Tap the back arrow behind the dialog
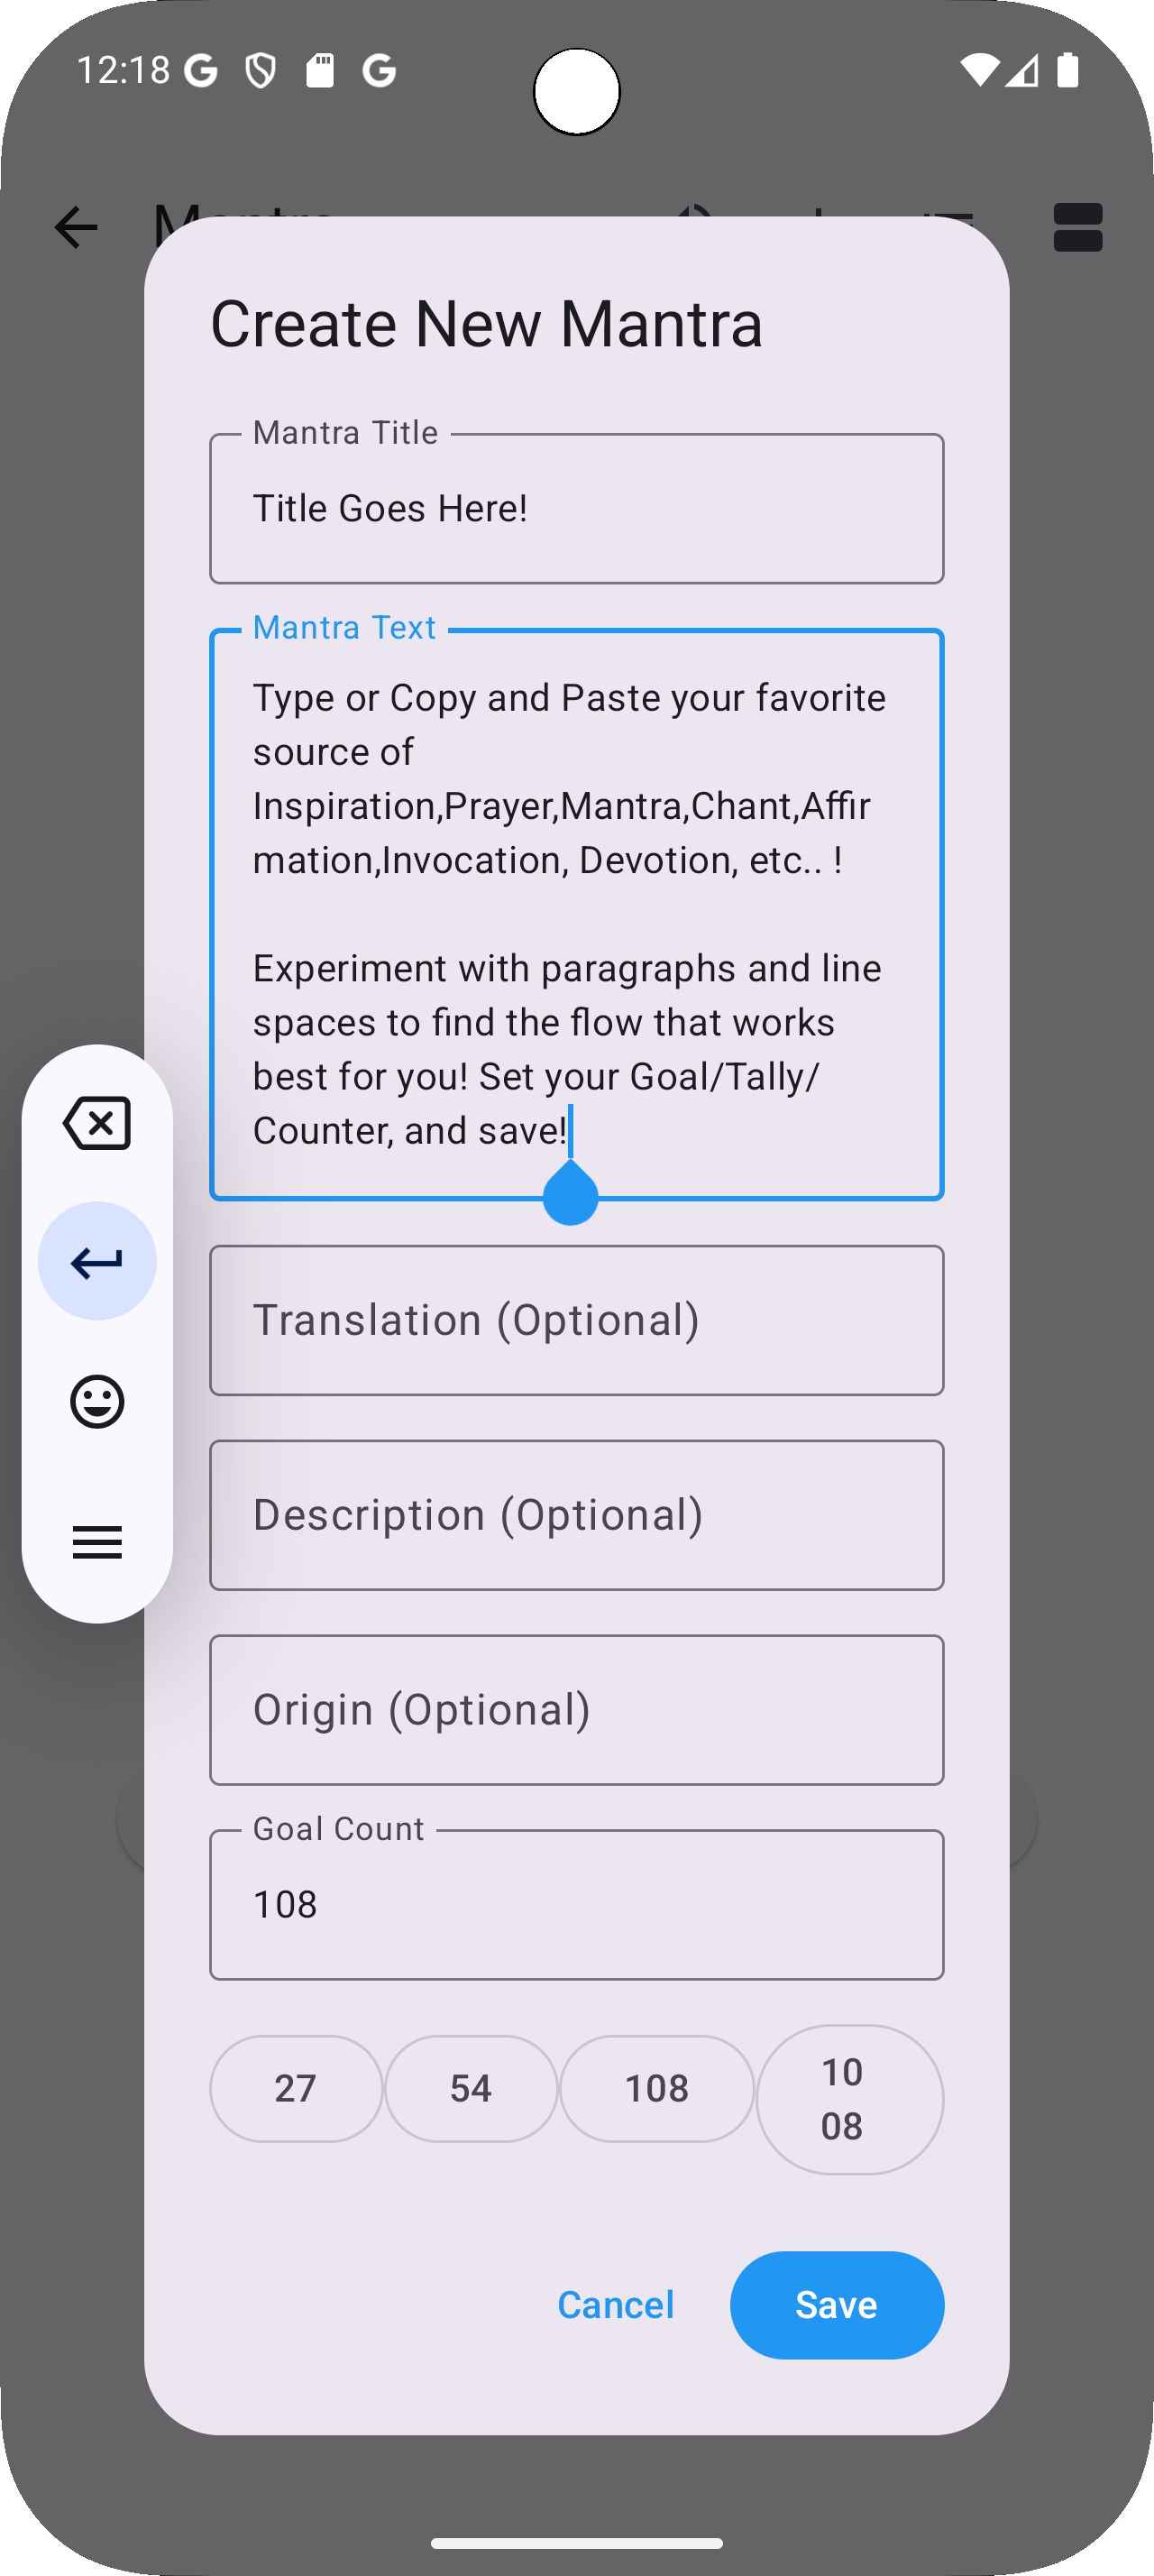The height and width of the screenshot is (2576, 1154). pyautogui.click(x=76, y=228)
